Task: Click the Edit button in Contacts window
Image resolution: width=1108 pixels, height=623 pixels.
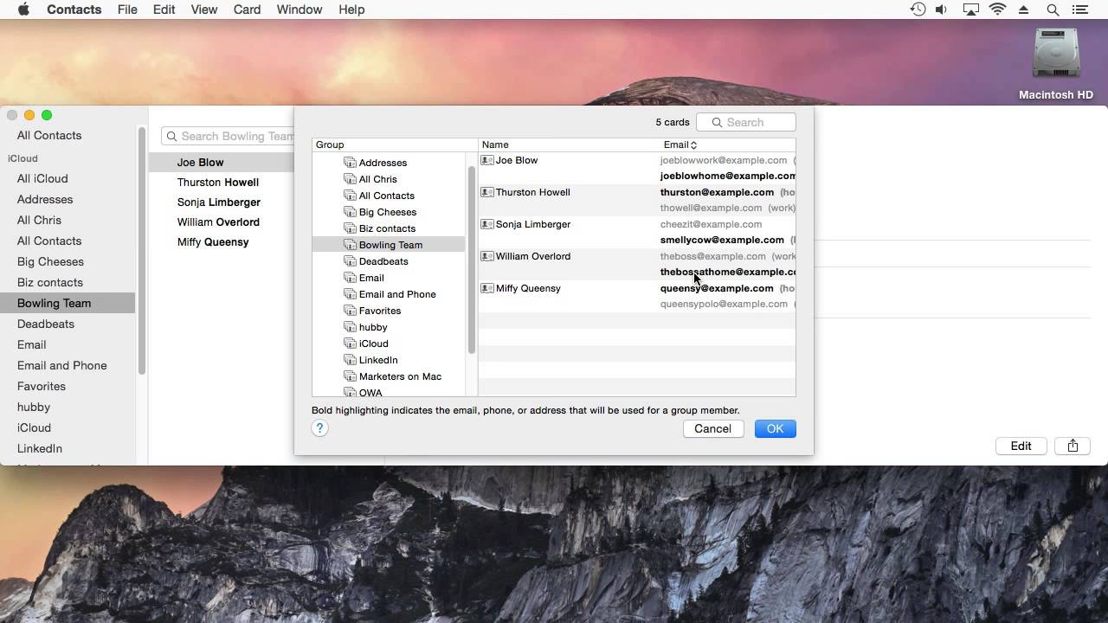Action: [x=1021, y=446]
